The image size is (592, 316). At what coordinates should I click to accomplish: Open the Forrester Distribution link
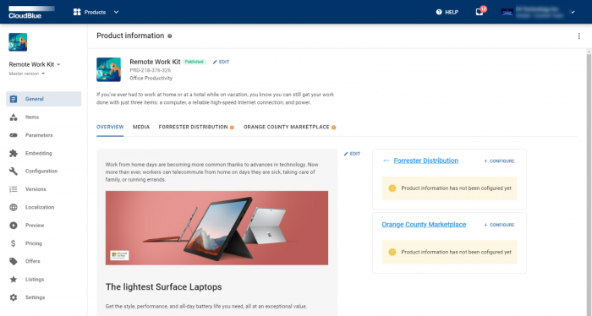pyautogui.click(x=426, y=161)
